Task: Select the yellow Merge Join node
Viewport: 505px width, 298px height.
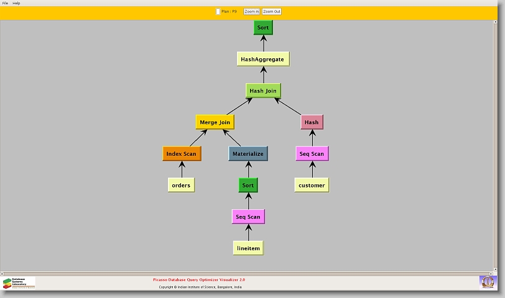Action: coord(215,122)
